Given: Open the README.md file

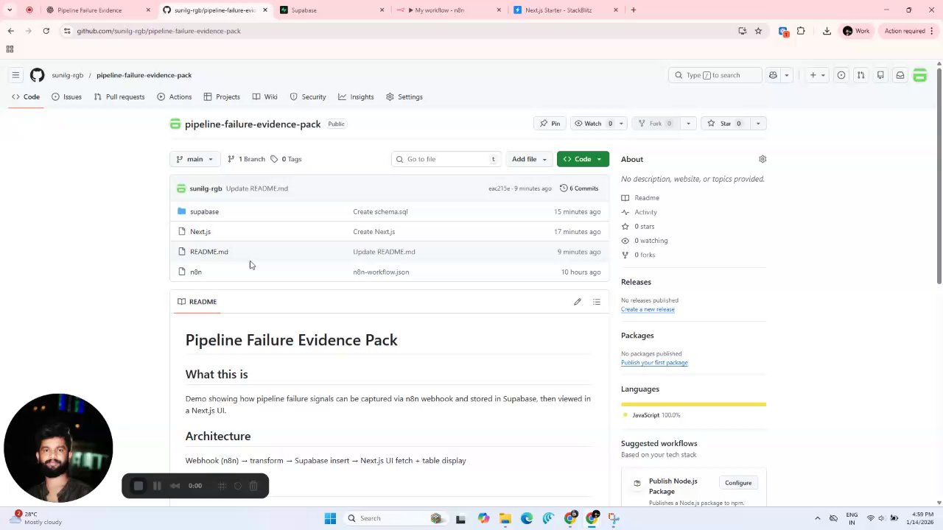Looking at the screenshot, I should (x=209, y=252).
